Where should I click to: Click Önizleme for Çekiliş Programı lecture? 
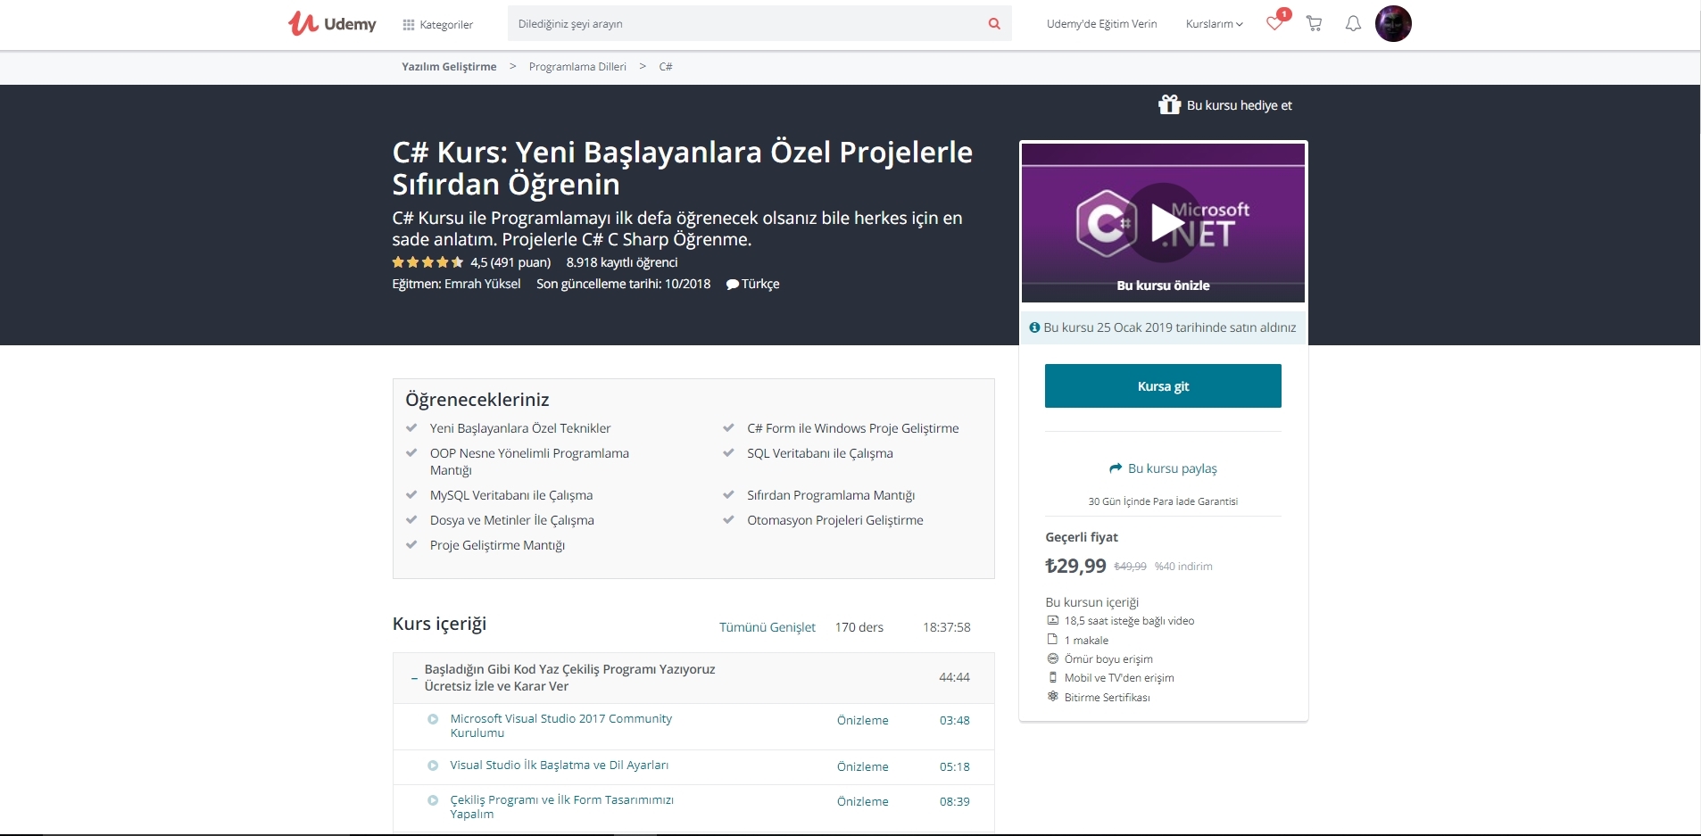click(x=862, y=801)
